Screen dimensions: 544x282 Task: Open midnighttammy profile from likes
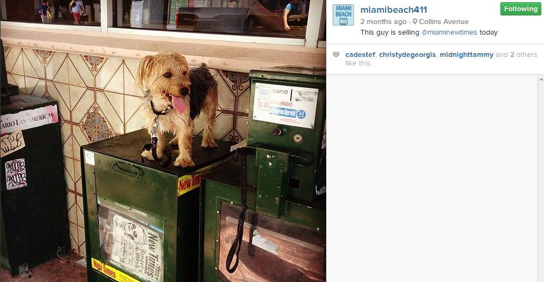pyautogui.click(x=466, y=54)
